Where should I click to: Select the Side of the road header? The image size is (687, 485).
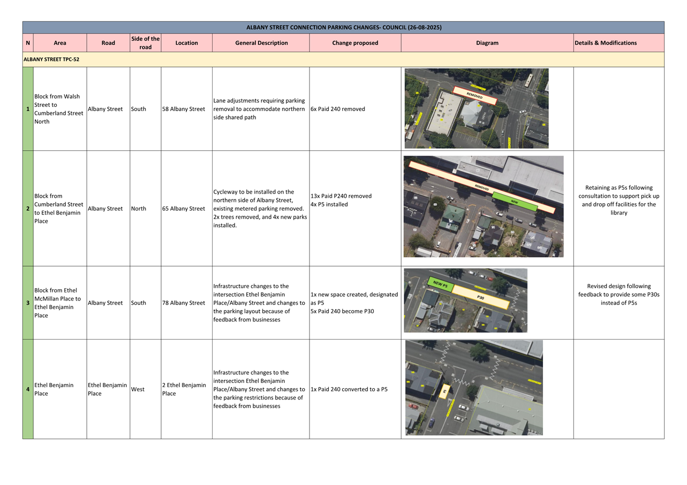pyautogui.click(x=145, y=43)
